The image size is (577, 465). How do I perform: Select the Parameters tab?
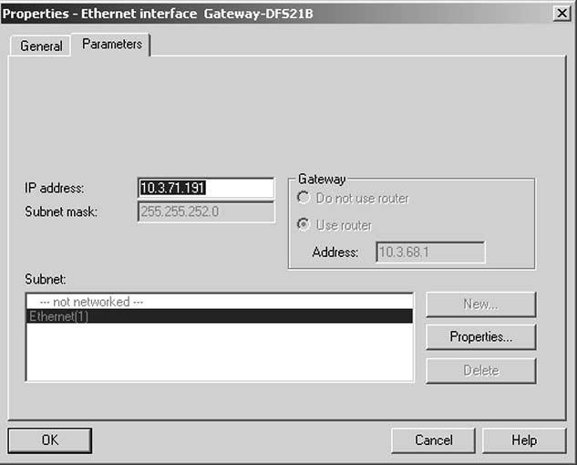(111, 44)
